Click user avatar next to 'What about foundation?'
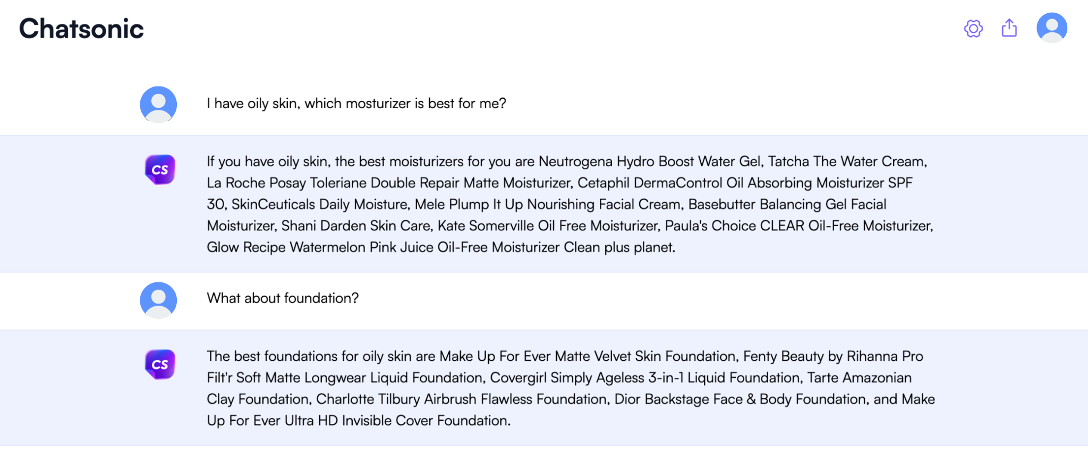This screenshot has height=459, width=1088. (158, 300)
